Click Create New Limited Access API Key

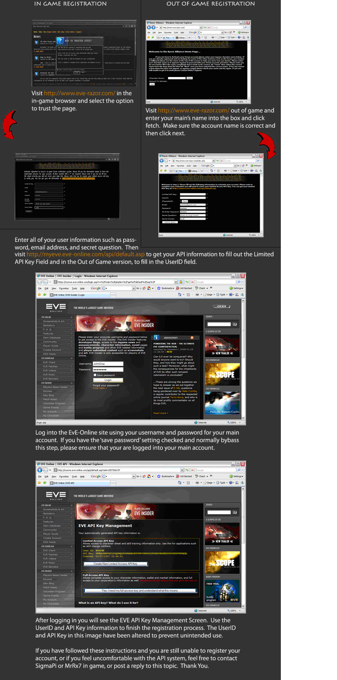point(115,564)
